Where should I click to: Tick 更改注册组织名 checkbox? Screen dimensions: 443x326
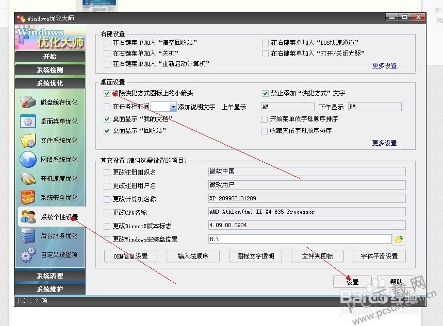[107, 173]
